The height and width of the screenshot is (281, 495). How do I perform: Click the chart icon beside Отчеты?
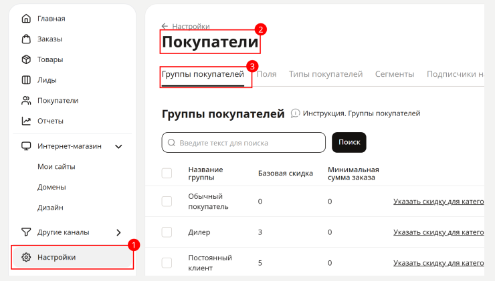coord(26,121)
